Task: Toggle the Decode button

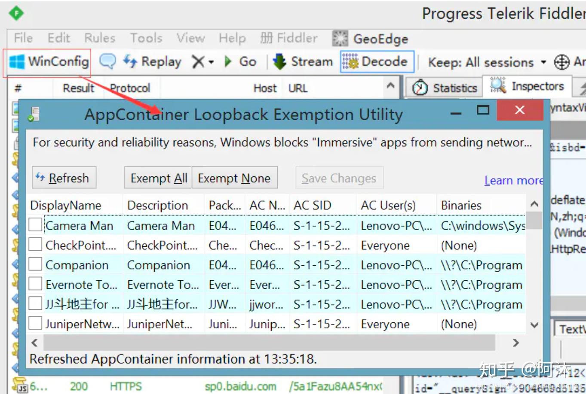Action: 377,61
